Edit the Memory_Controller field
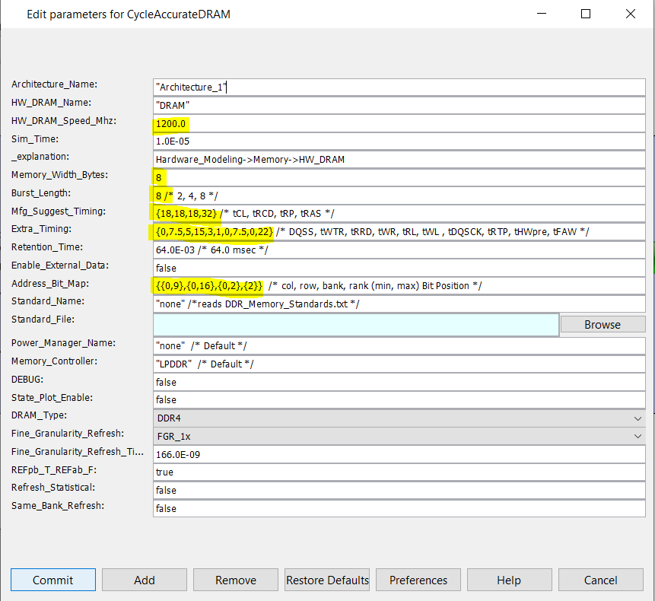 click(399, 364)
